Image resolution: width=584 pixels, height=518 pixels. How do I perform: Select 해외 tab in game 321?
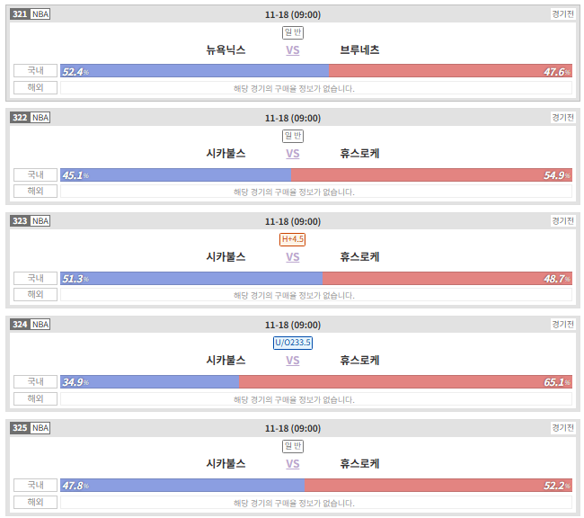point(35,87)
